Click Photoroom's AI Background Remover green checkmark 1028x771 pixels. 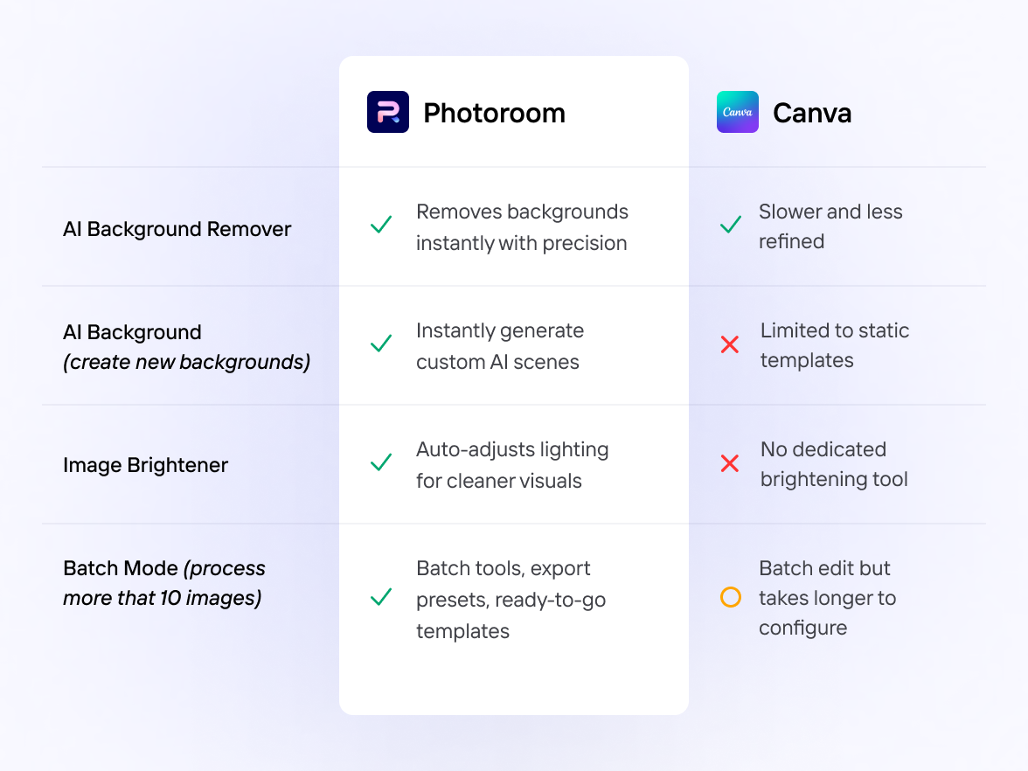[381, 226]
